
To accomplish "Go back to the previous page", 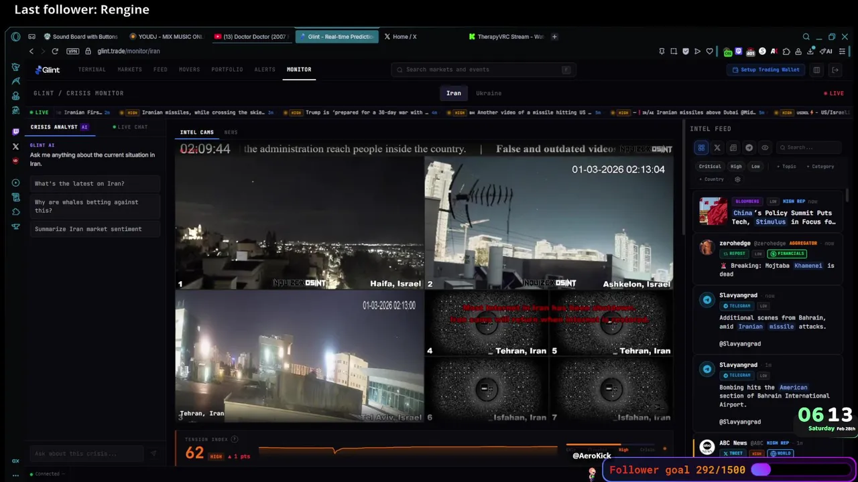I will pos(31,51).
